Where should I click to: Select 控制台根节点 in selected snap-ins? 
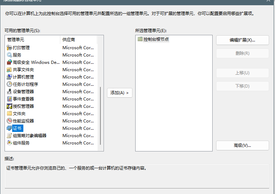[x=156, y=39]
